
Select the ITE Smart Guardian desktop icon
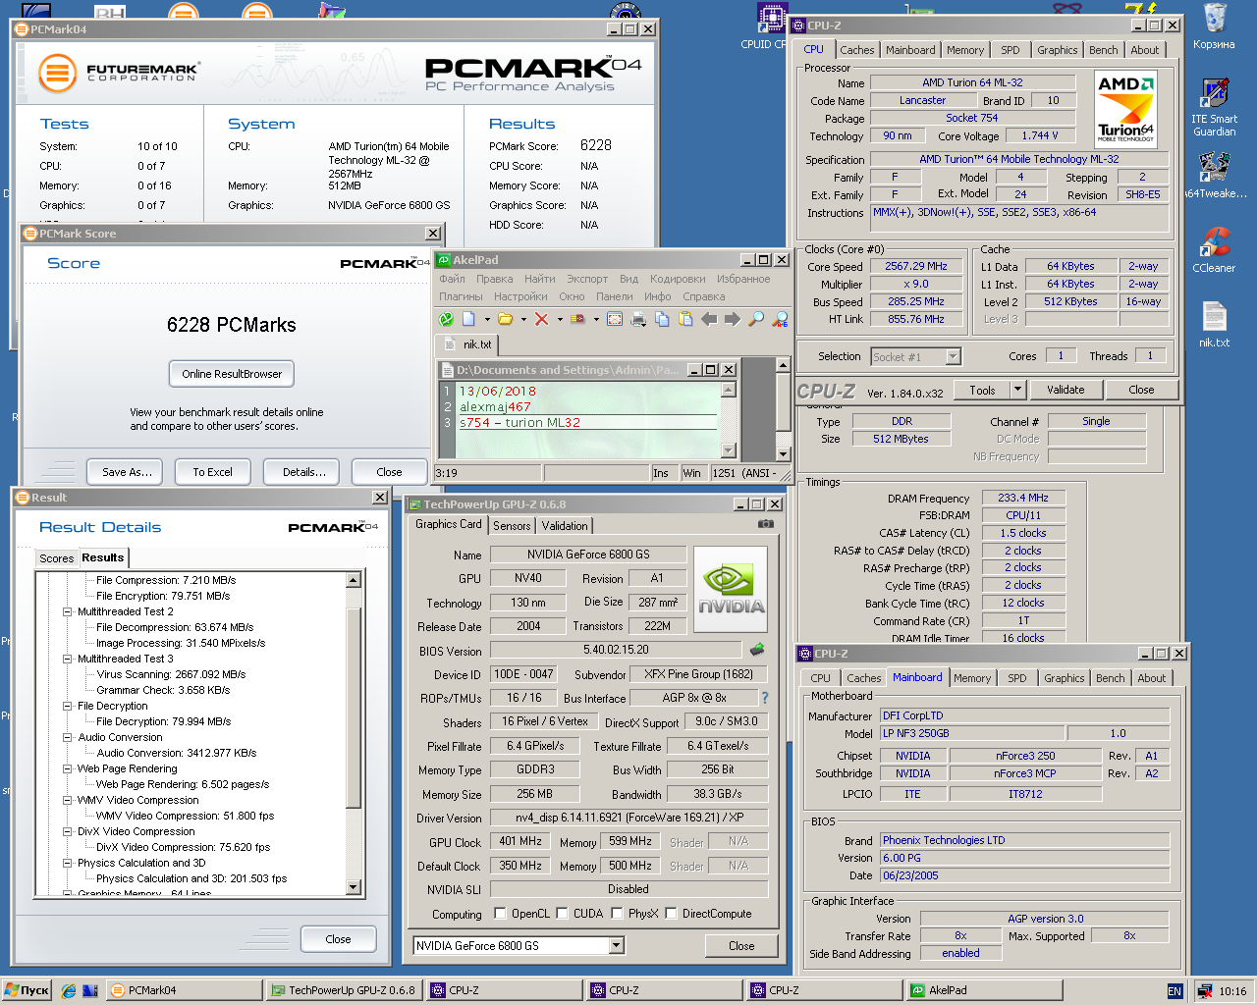pyautogui.click(x=1215, y=106)
